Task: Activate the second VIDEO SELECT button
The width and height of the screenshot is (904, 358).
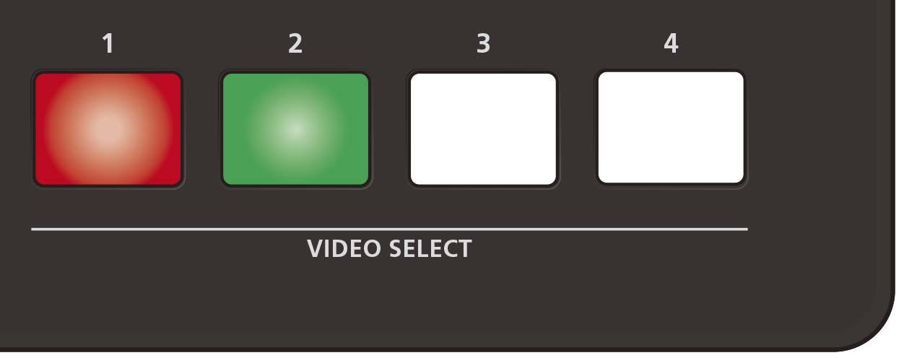Action: [296, 129]
